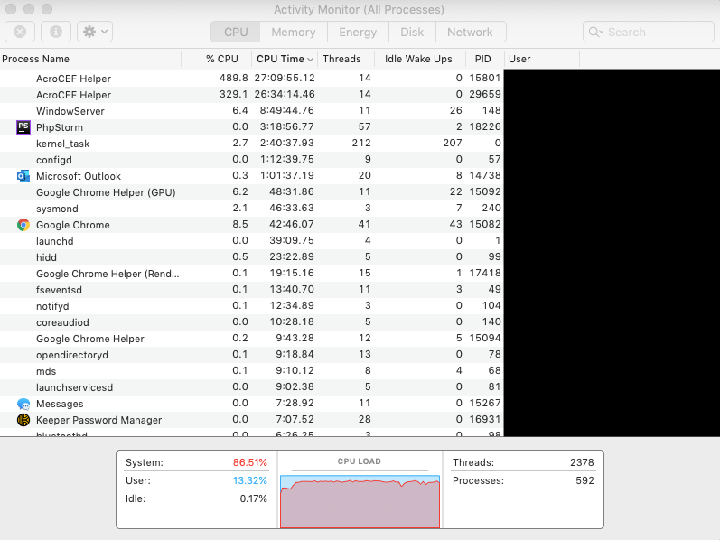Click the Threads count 2378

click(x=582, y=462)
